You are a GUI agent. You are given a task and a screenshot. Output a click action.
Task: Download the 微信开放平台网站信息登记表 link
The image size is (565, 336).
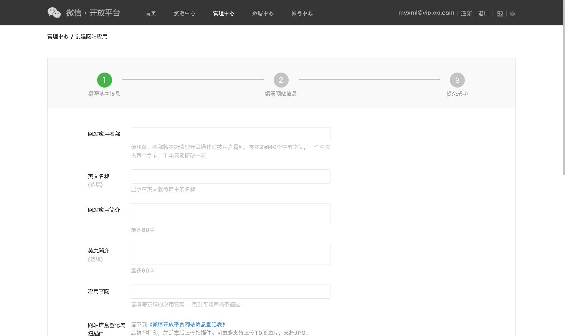187,324
